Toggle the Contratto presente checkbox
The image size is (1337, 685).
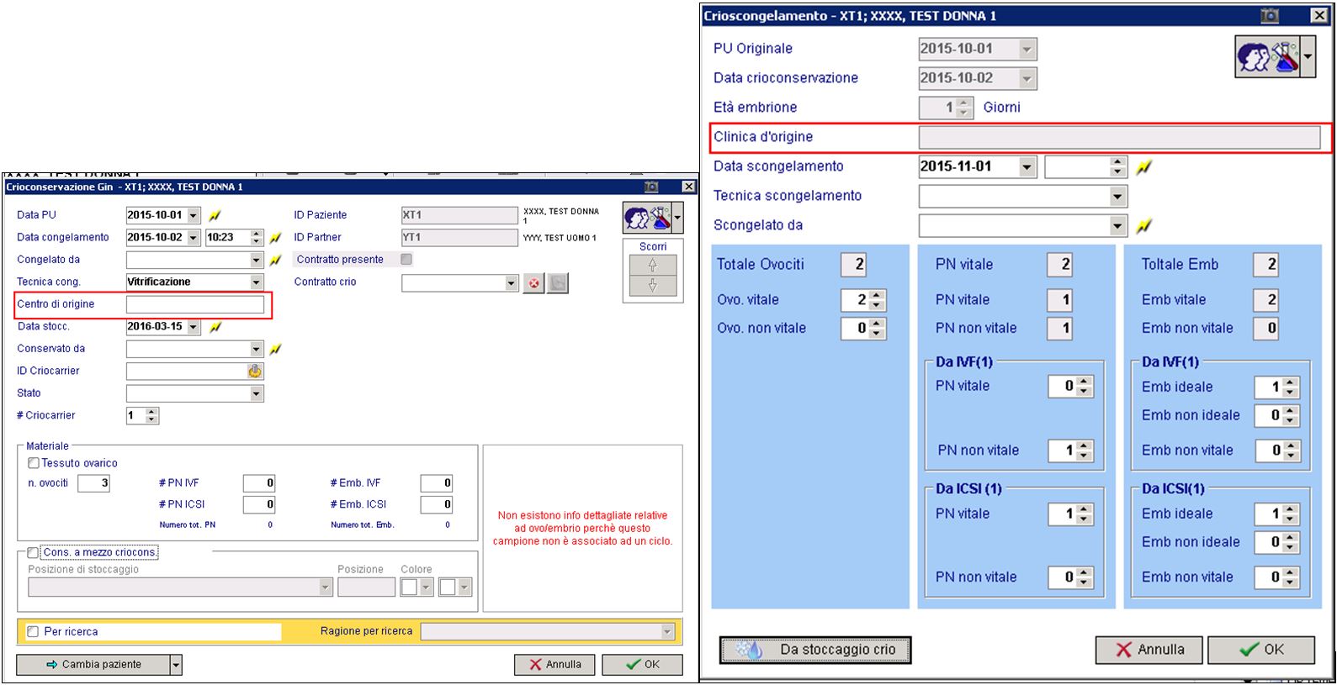pos(406,260)
